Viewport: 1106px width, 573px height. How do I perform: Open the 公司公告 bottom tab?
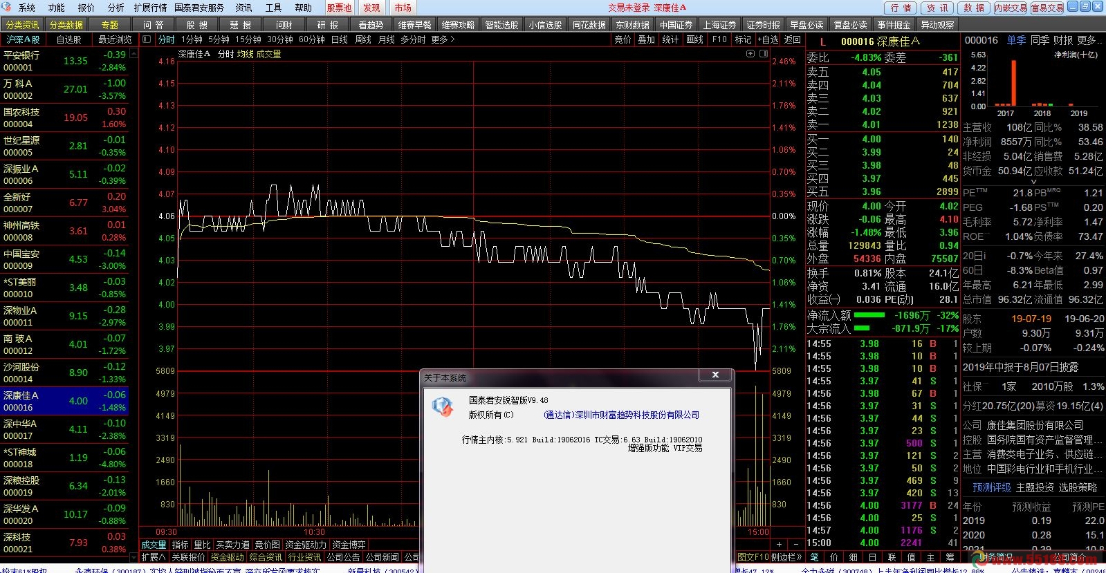coord(344,557)
